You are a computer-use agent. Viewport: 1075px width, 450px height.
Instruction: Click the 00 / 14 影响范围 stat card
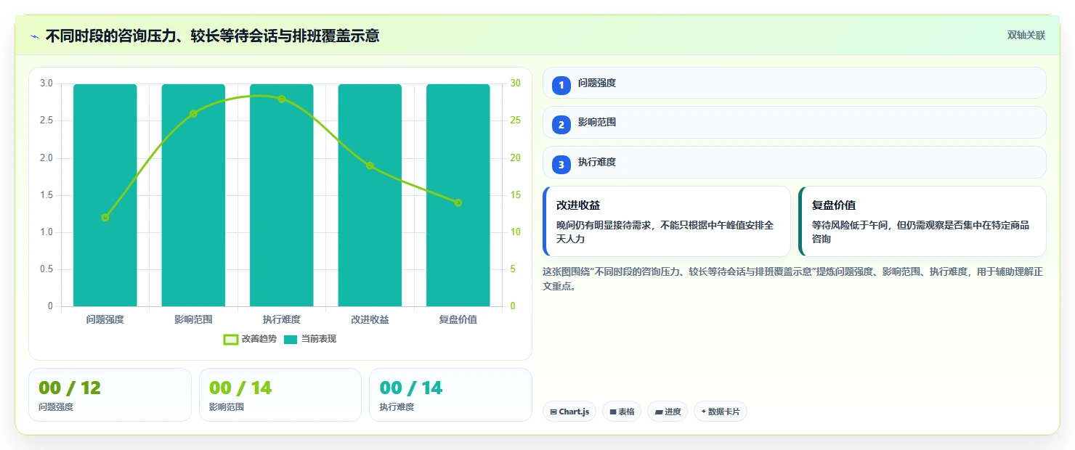coord(280,395)
